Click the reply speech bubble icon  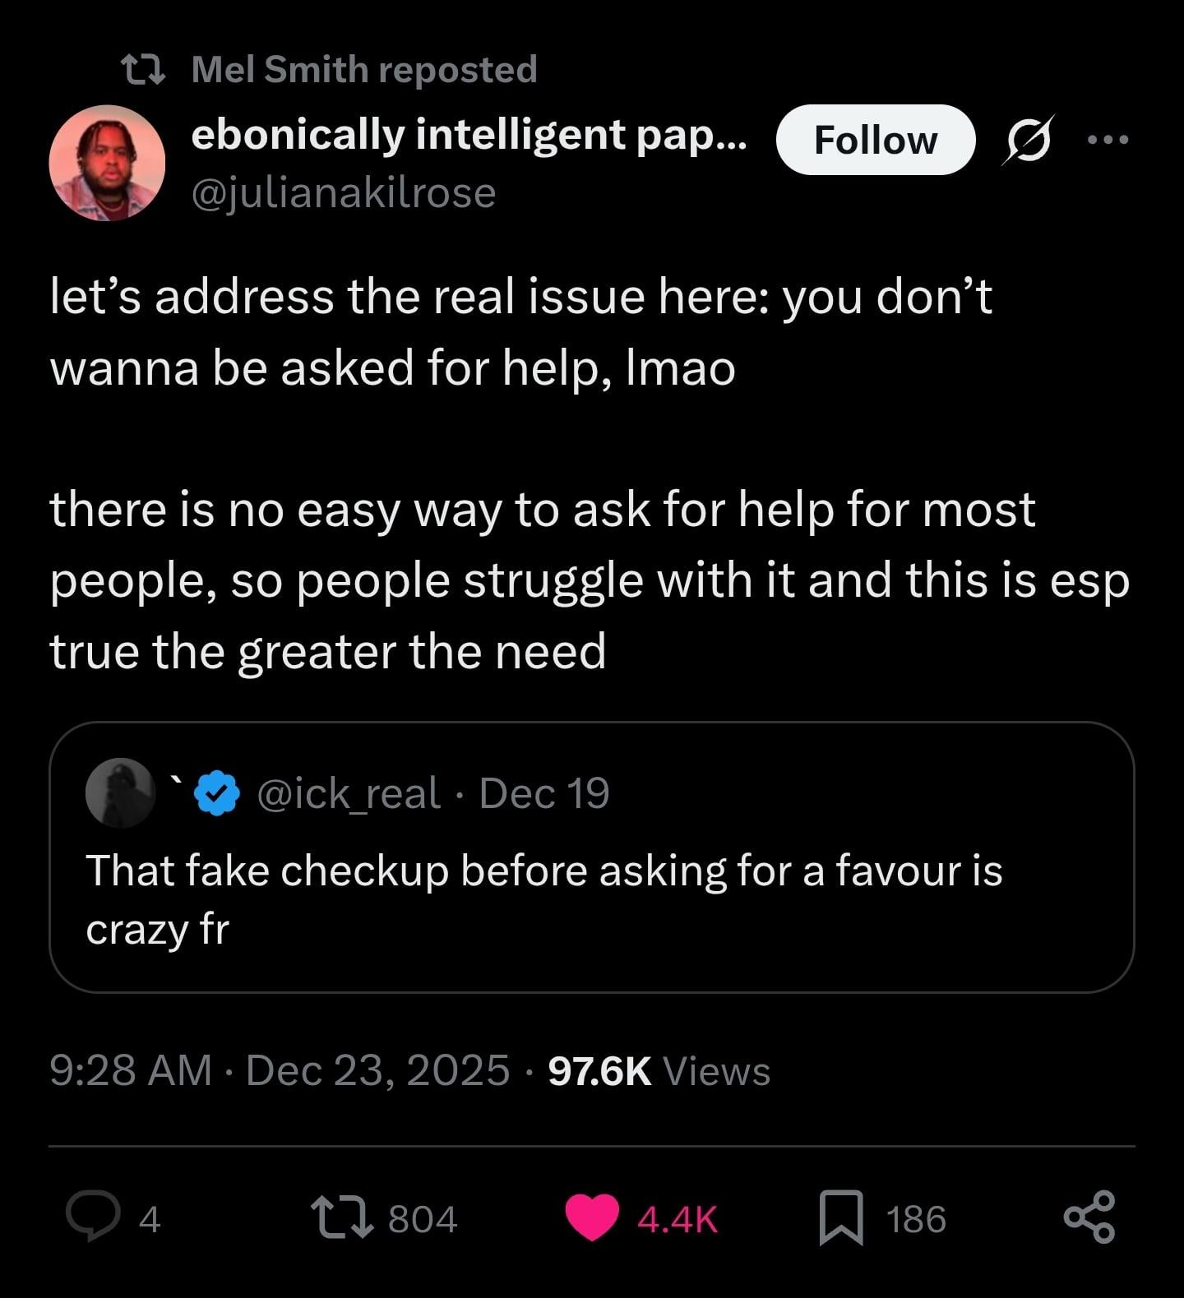click(92, 1217)
